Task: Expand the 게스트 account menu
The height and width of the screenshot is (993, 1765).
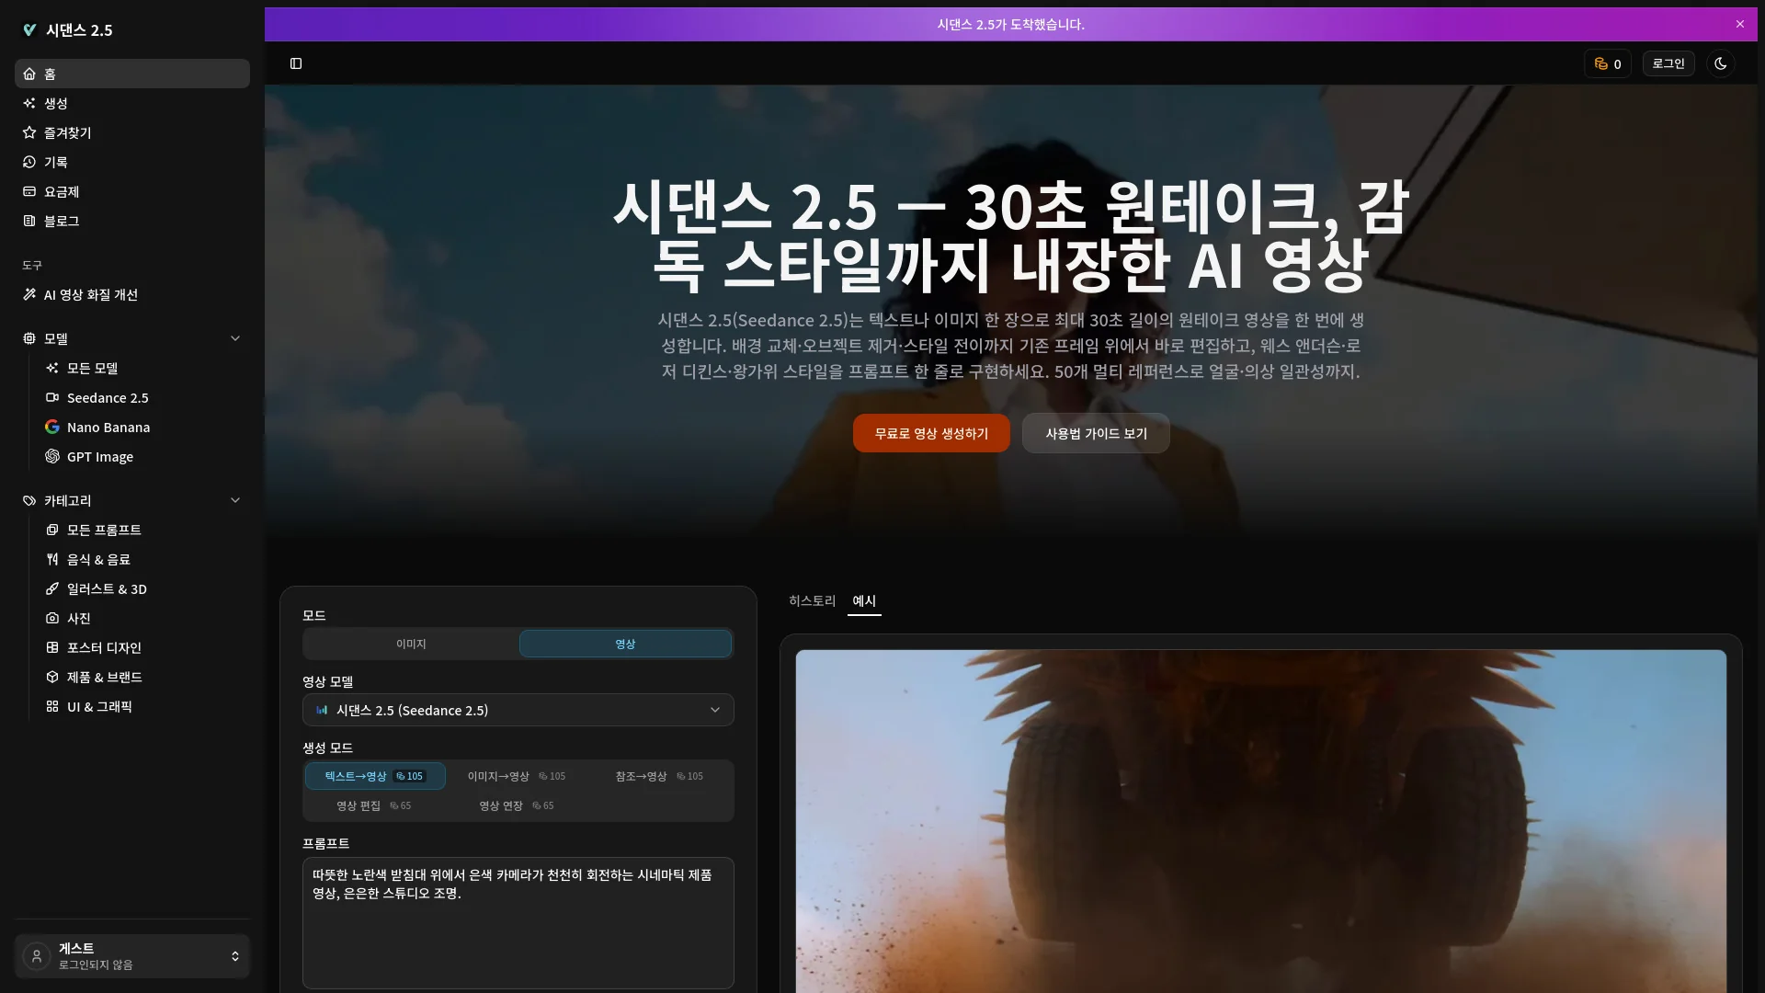Action: coord(132,956)
